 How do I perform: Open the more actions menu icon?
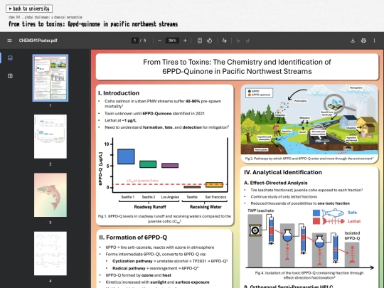pyautogui.click(x=374, y=41)
